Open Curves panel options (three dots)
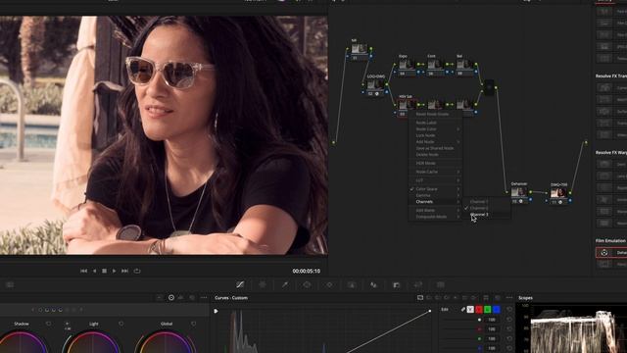Screen dimensions: 627x353 coord(509,298)
